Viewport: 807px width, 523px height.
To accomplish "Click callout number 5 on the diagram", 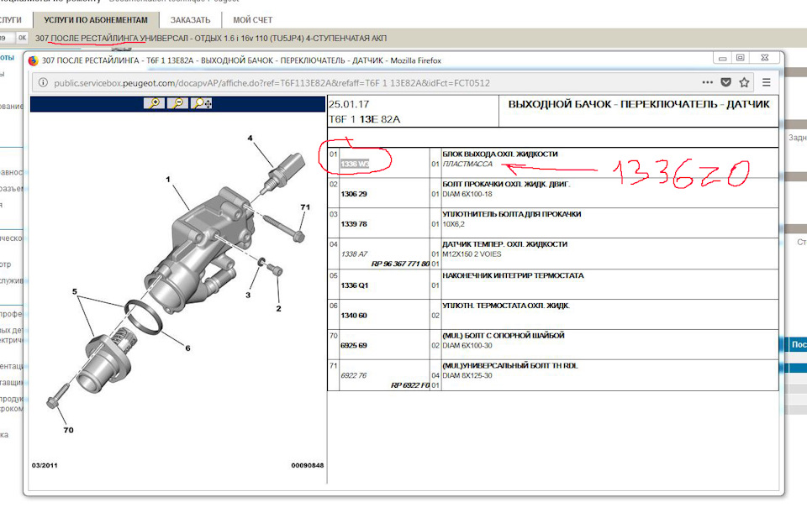I will click(75, 291).
